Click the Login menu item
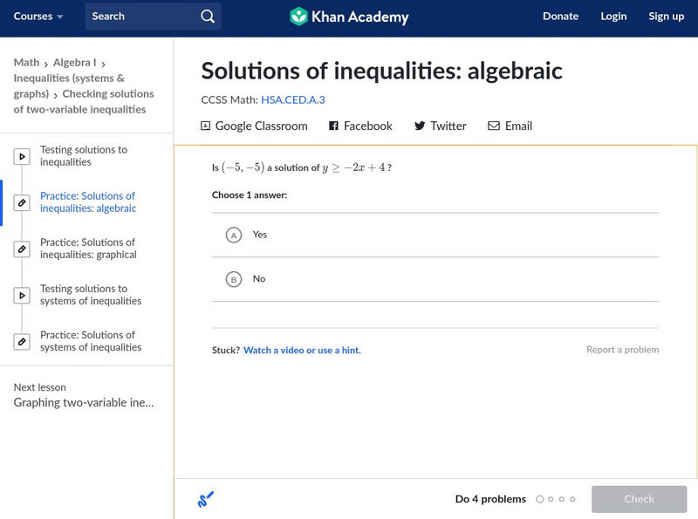The image size is (698, 519). pos(613,17)
